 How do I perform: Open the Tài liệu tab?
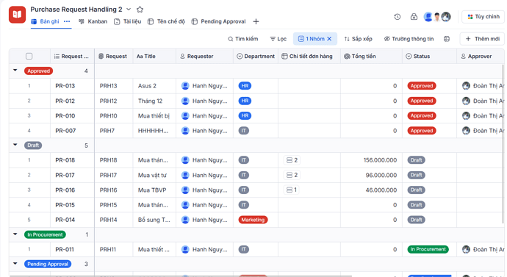coord(127,21)
